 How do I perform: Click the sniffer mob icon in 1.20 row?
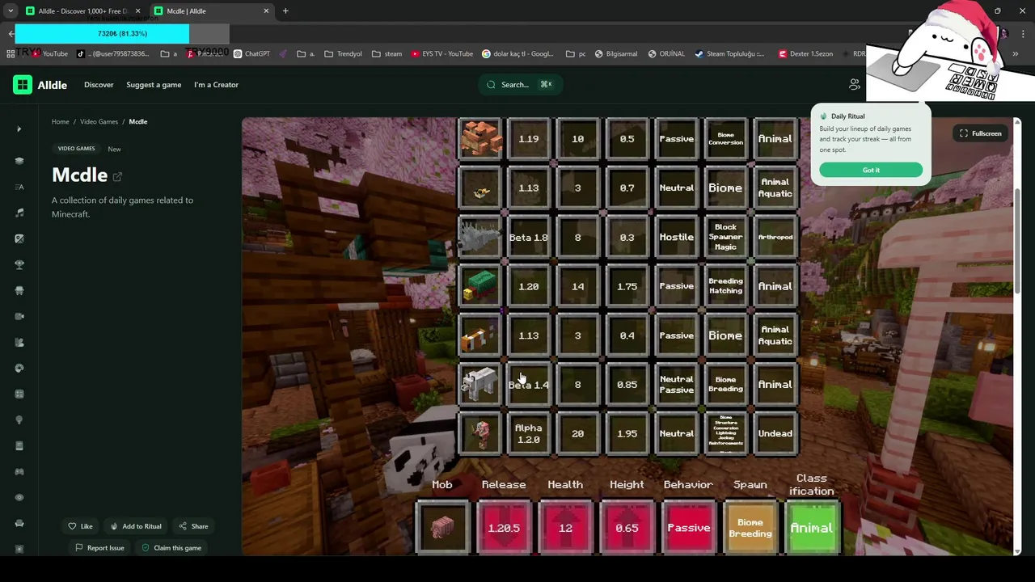(x=480, y=286)
